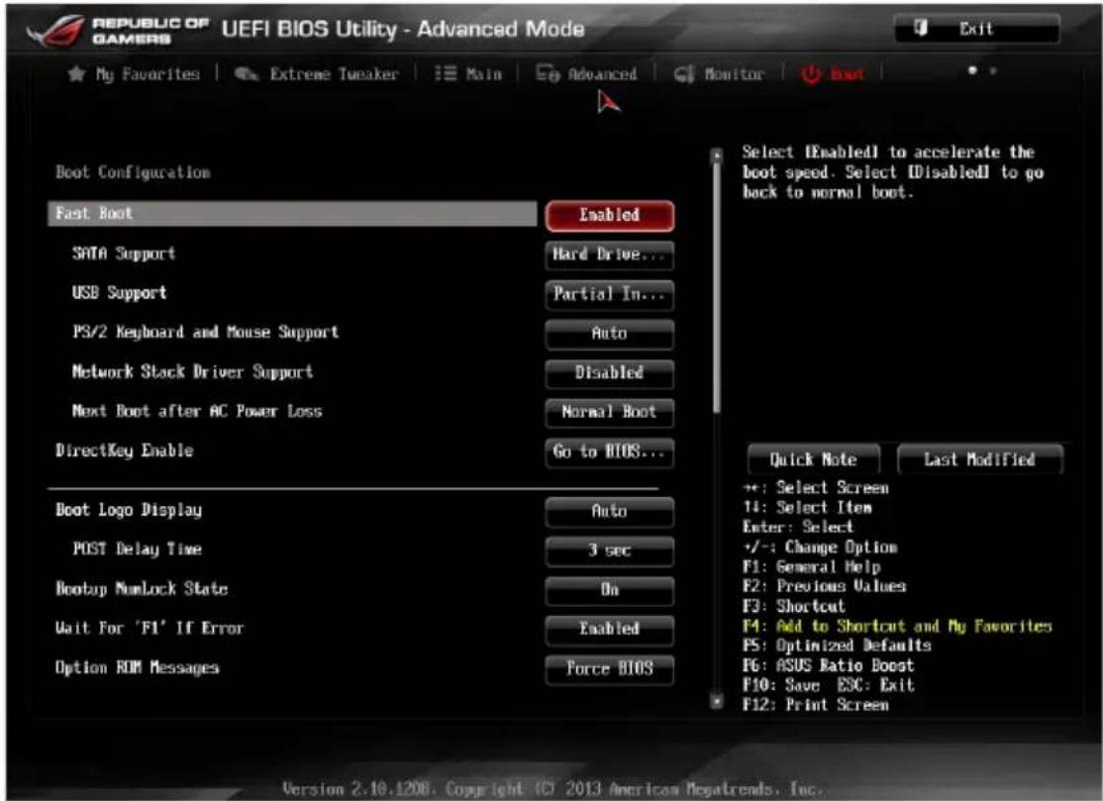Click the Monitor tab icon
Image resolution: width=1103 pixels, height=801 pixels.
pos(684,74)
